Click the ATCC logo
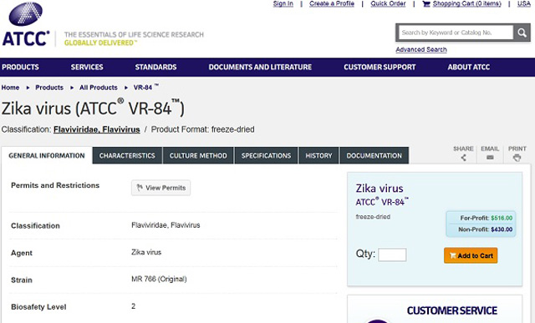 pyautogui.click(x=26, y=24)
